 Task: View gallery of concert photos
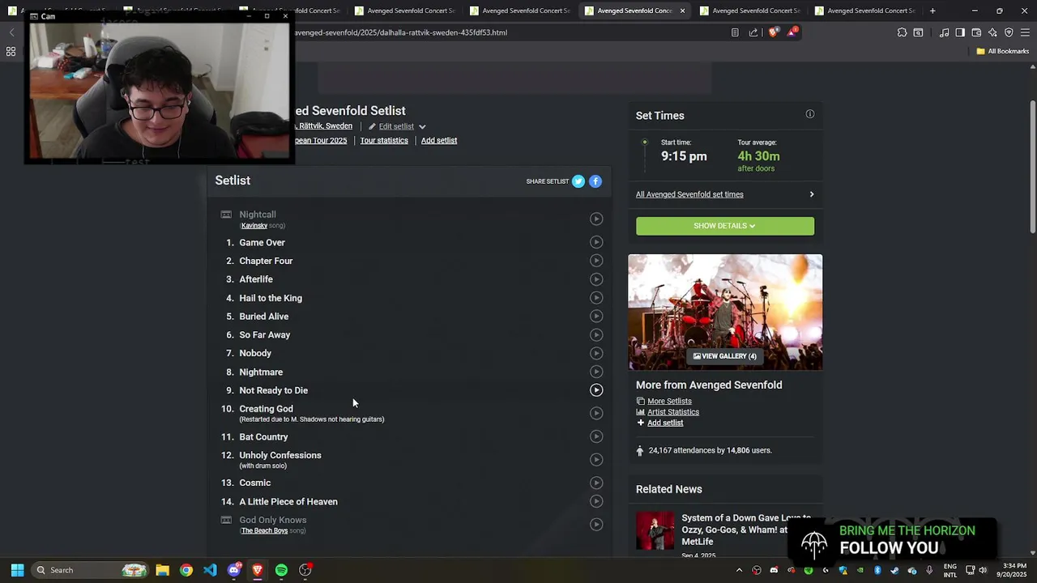pyautogui.click(x=725, y=356)
